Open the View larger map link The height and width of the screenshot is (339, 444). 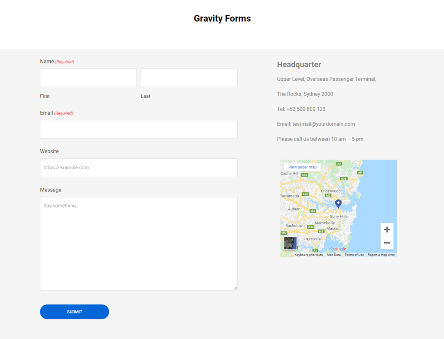click(302, 167)
